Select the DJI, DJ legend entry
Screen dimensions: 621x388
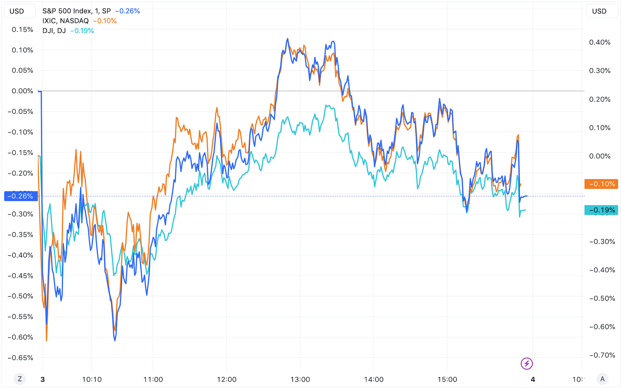tap(54, 31)
